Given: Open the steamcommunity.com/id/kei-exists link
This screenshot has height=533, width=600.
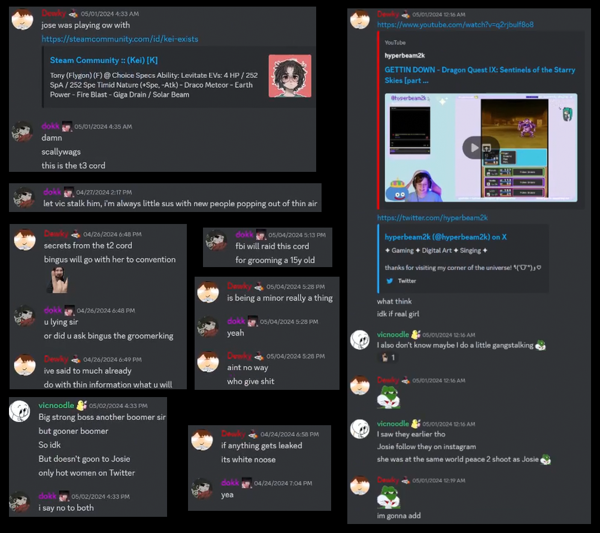Looking at the screenshot, I should click(120, 39).
